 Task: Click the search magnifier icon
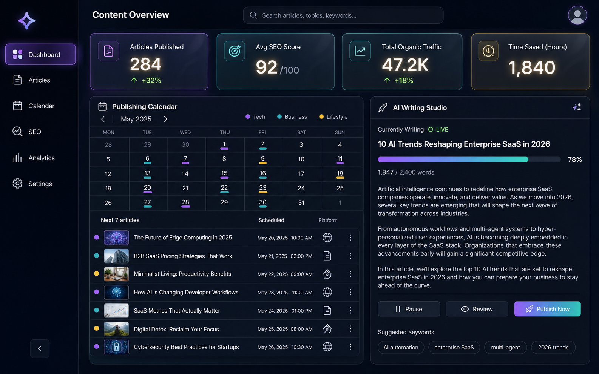pyautogui.click(x=253, y=15)
